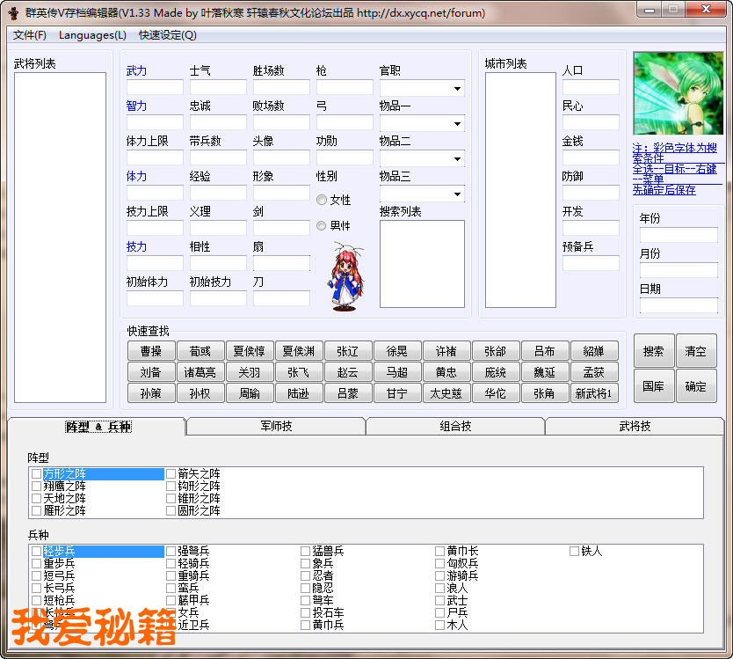This screenshot has height=659, width=733.
Task: Open the 文件(F) menu
Action: click(x=30, y=35)
